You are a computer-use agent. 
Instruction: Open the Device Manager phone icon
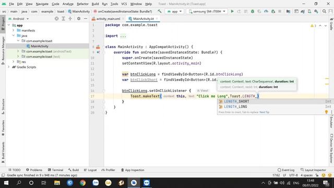[x=309, y=11]
